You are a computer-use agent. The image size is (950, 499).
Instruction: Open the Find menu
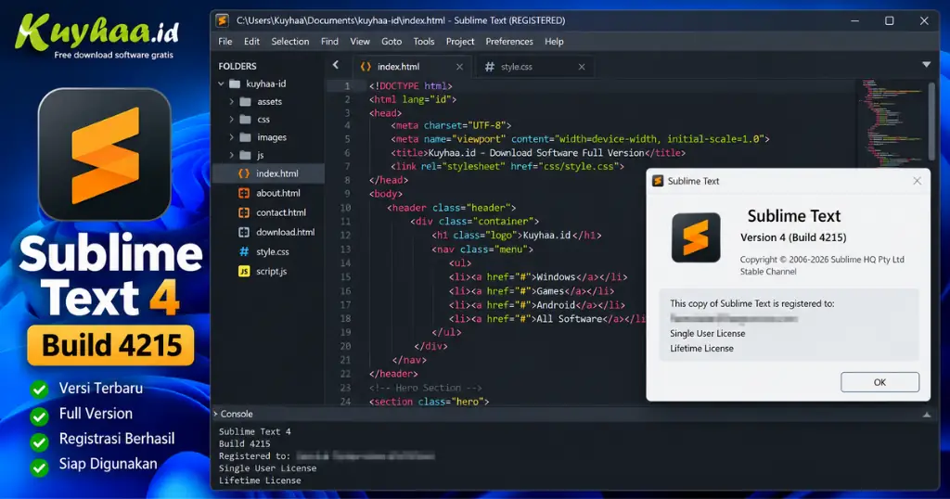pos(329,41)
